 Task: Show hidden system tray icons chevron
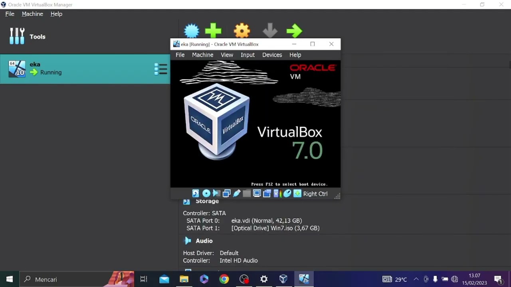[x=416, y=279]
